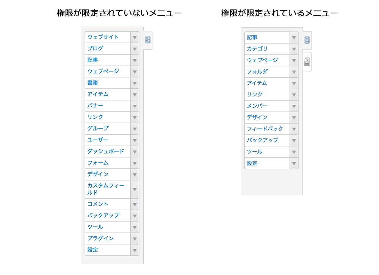Viewport: 379px width, 275px height.
Task: Expand the 設定 dropdown in the full menu
Action: (135, 250)
